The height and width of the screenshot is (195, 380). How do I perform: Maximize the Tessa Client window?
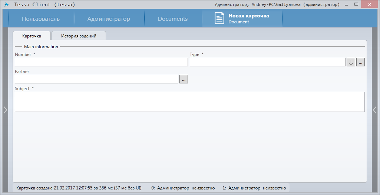coord(356,4)
